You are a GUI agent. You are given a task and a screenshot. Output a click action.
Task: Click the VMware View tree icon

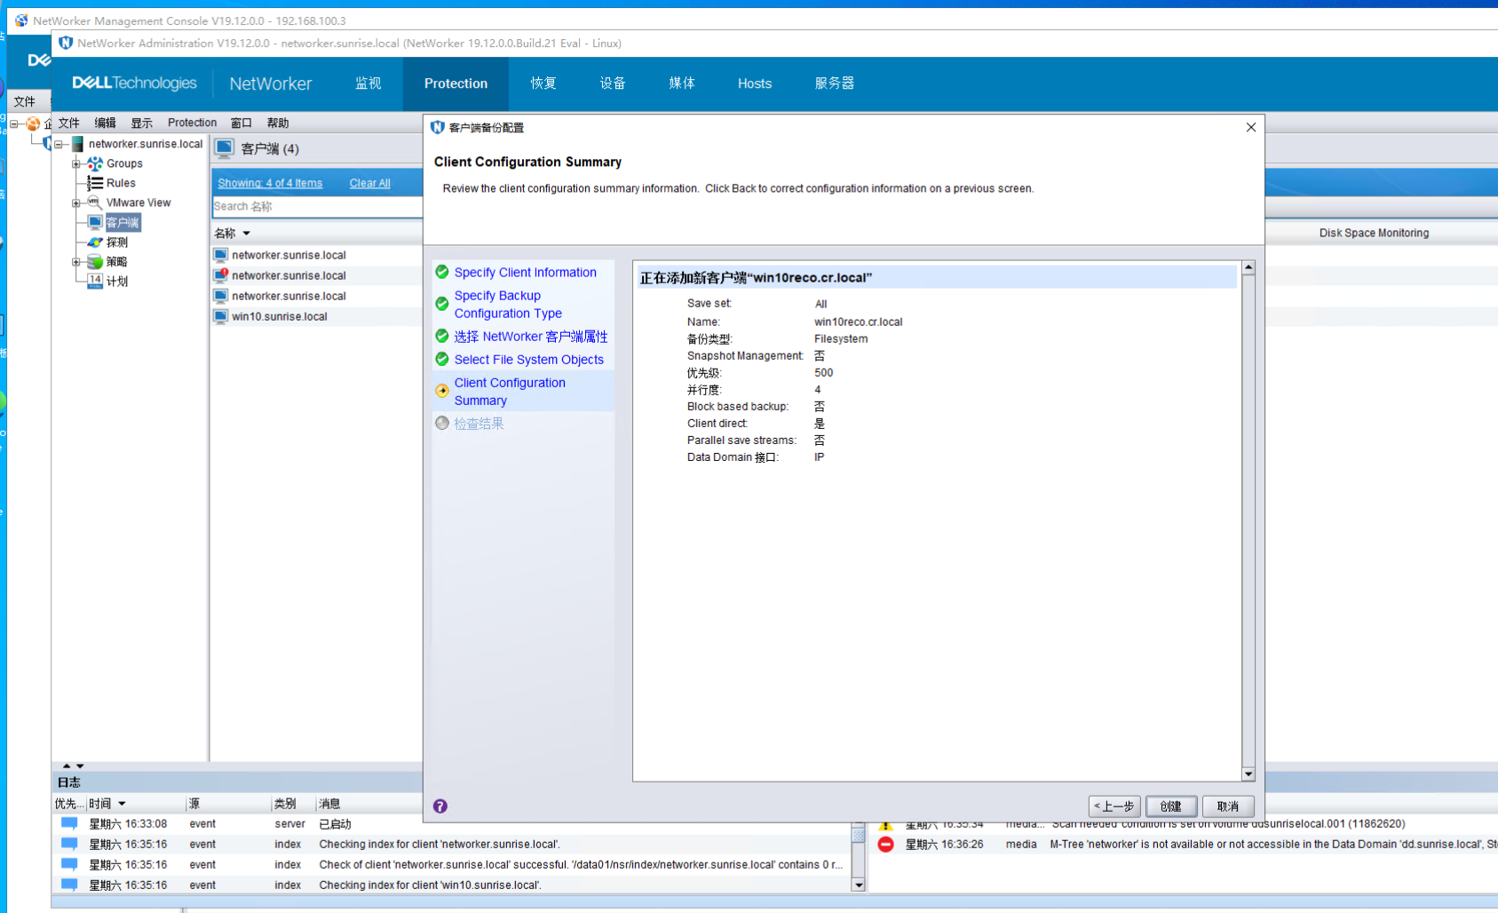point(95,202)
